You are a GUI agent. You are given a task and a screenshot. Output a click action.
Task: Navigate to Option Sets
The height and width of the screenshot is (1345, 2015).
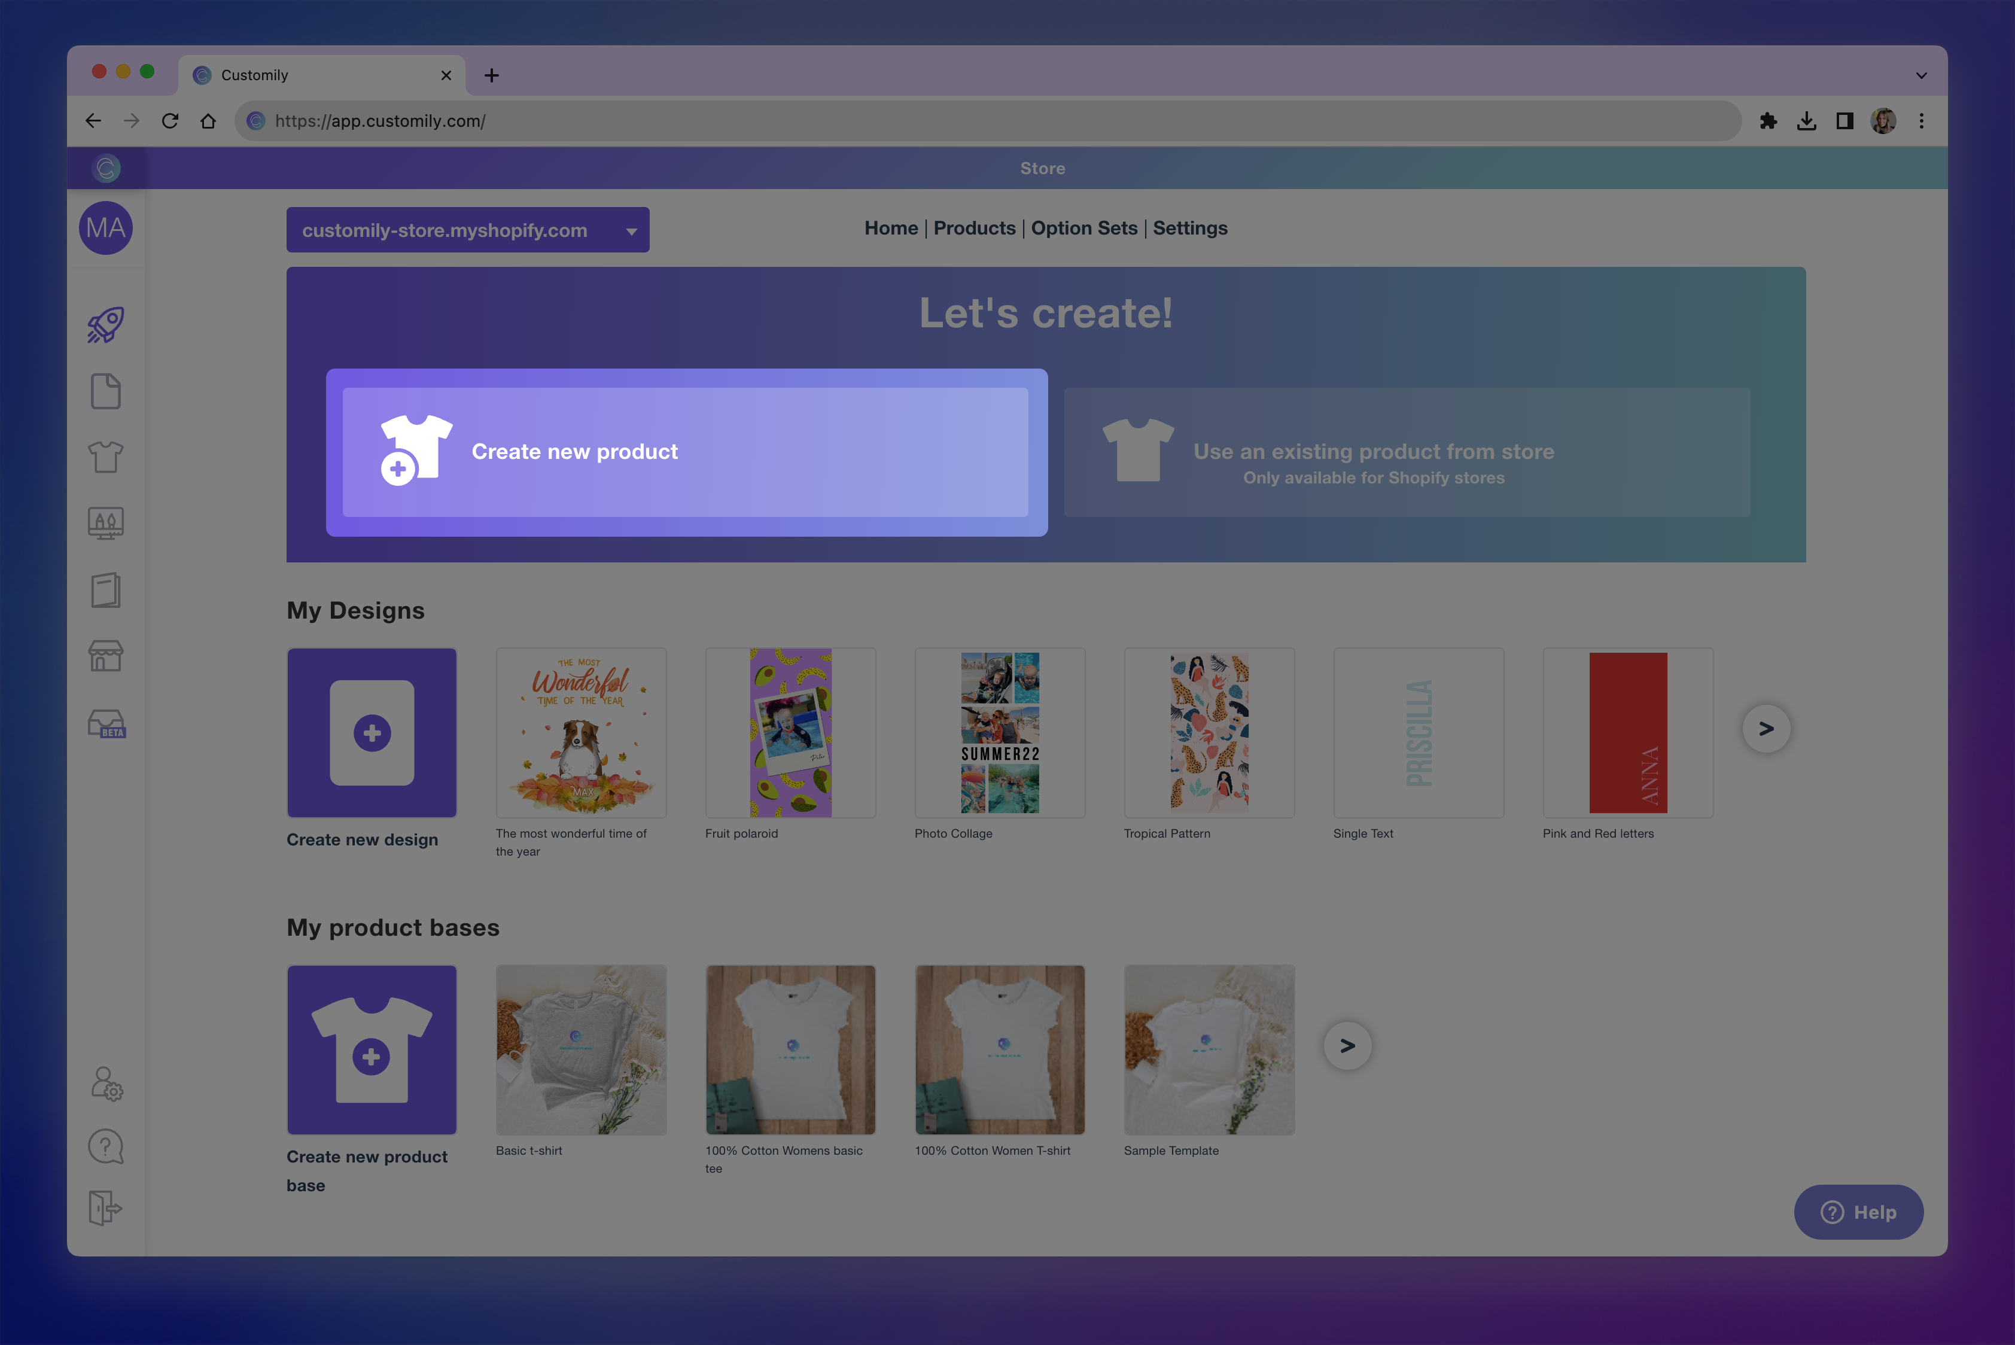(1084, 227)
